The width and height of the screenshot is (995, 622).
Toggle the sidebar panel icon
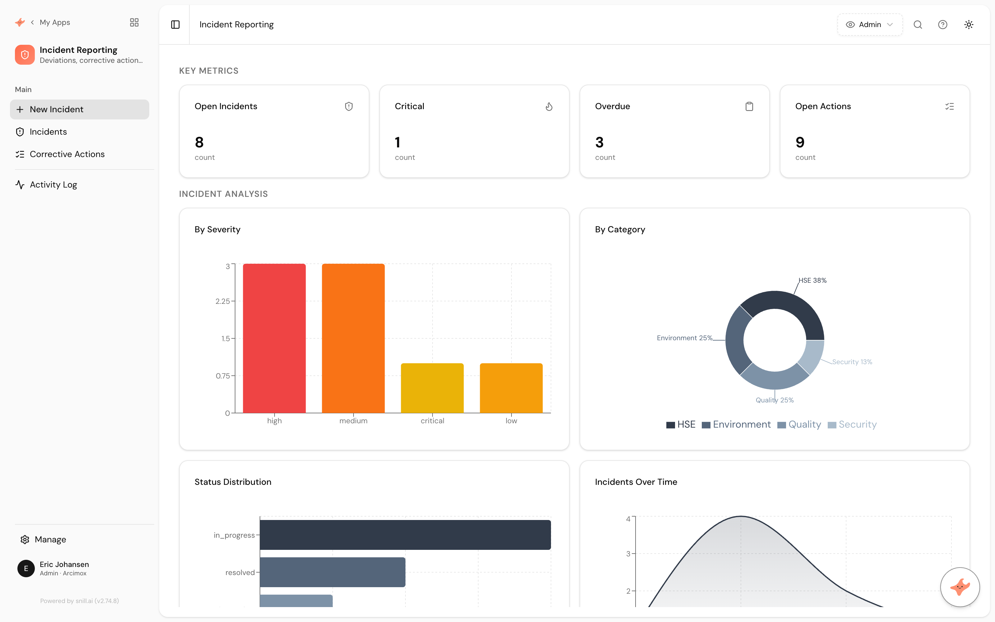(x=175, y=25)
